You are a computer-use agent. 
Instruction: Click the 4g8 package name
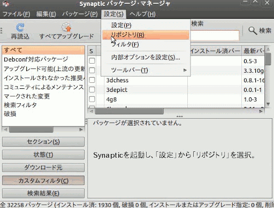click(x=111, y=99)
